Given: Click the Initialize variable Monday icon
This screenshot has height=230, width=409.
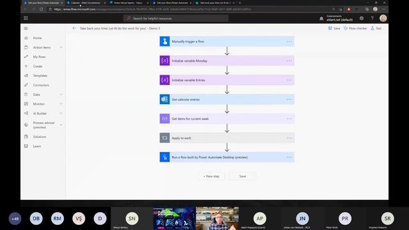Looking at the screenshot, I should 165,61.
